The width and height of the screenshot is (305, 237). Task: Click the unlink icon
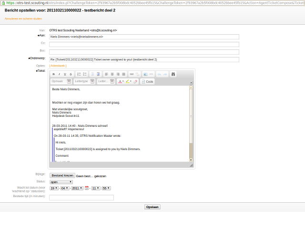tap(138, 74)
